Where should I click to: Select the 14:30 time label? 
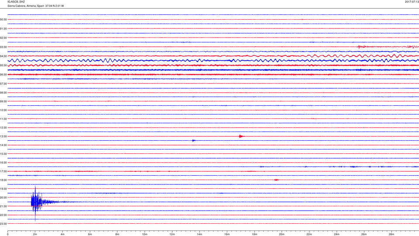3,145
